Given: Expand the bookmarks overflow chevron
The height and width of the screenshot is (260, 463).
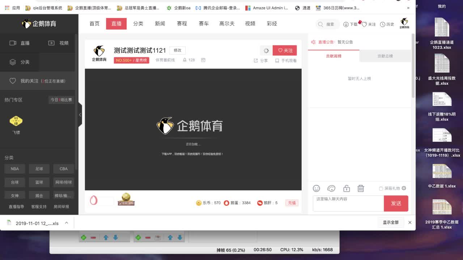Looking at the screenshot, I should (408, 8).
